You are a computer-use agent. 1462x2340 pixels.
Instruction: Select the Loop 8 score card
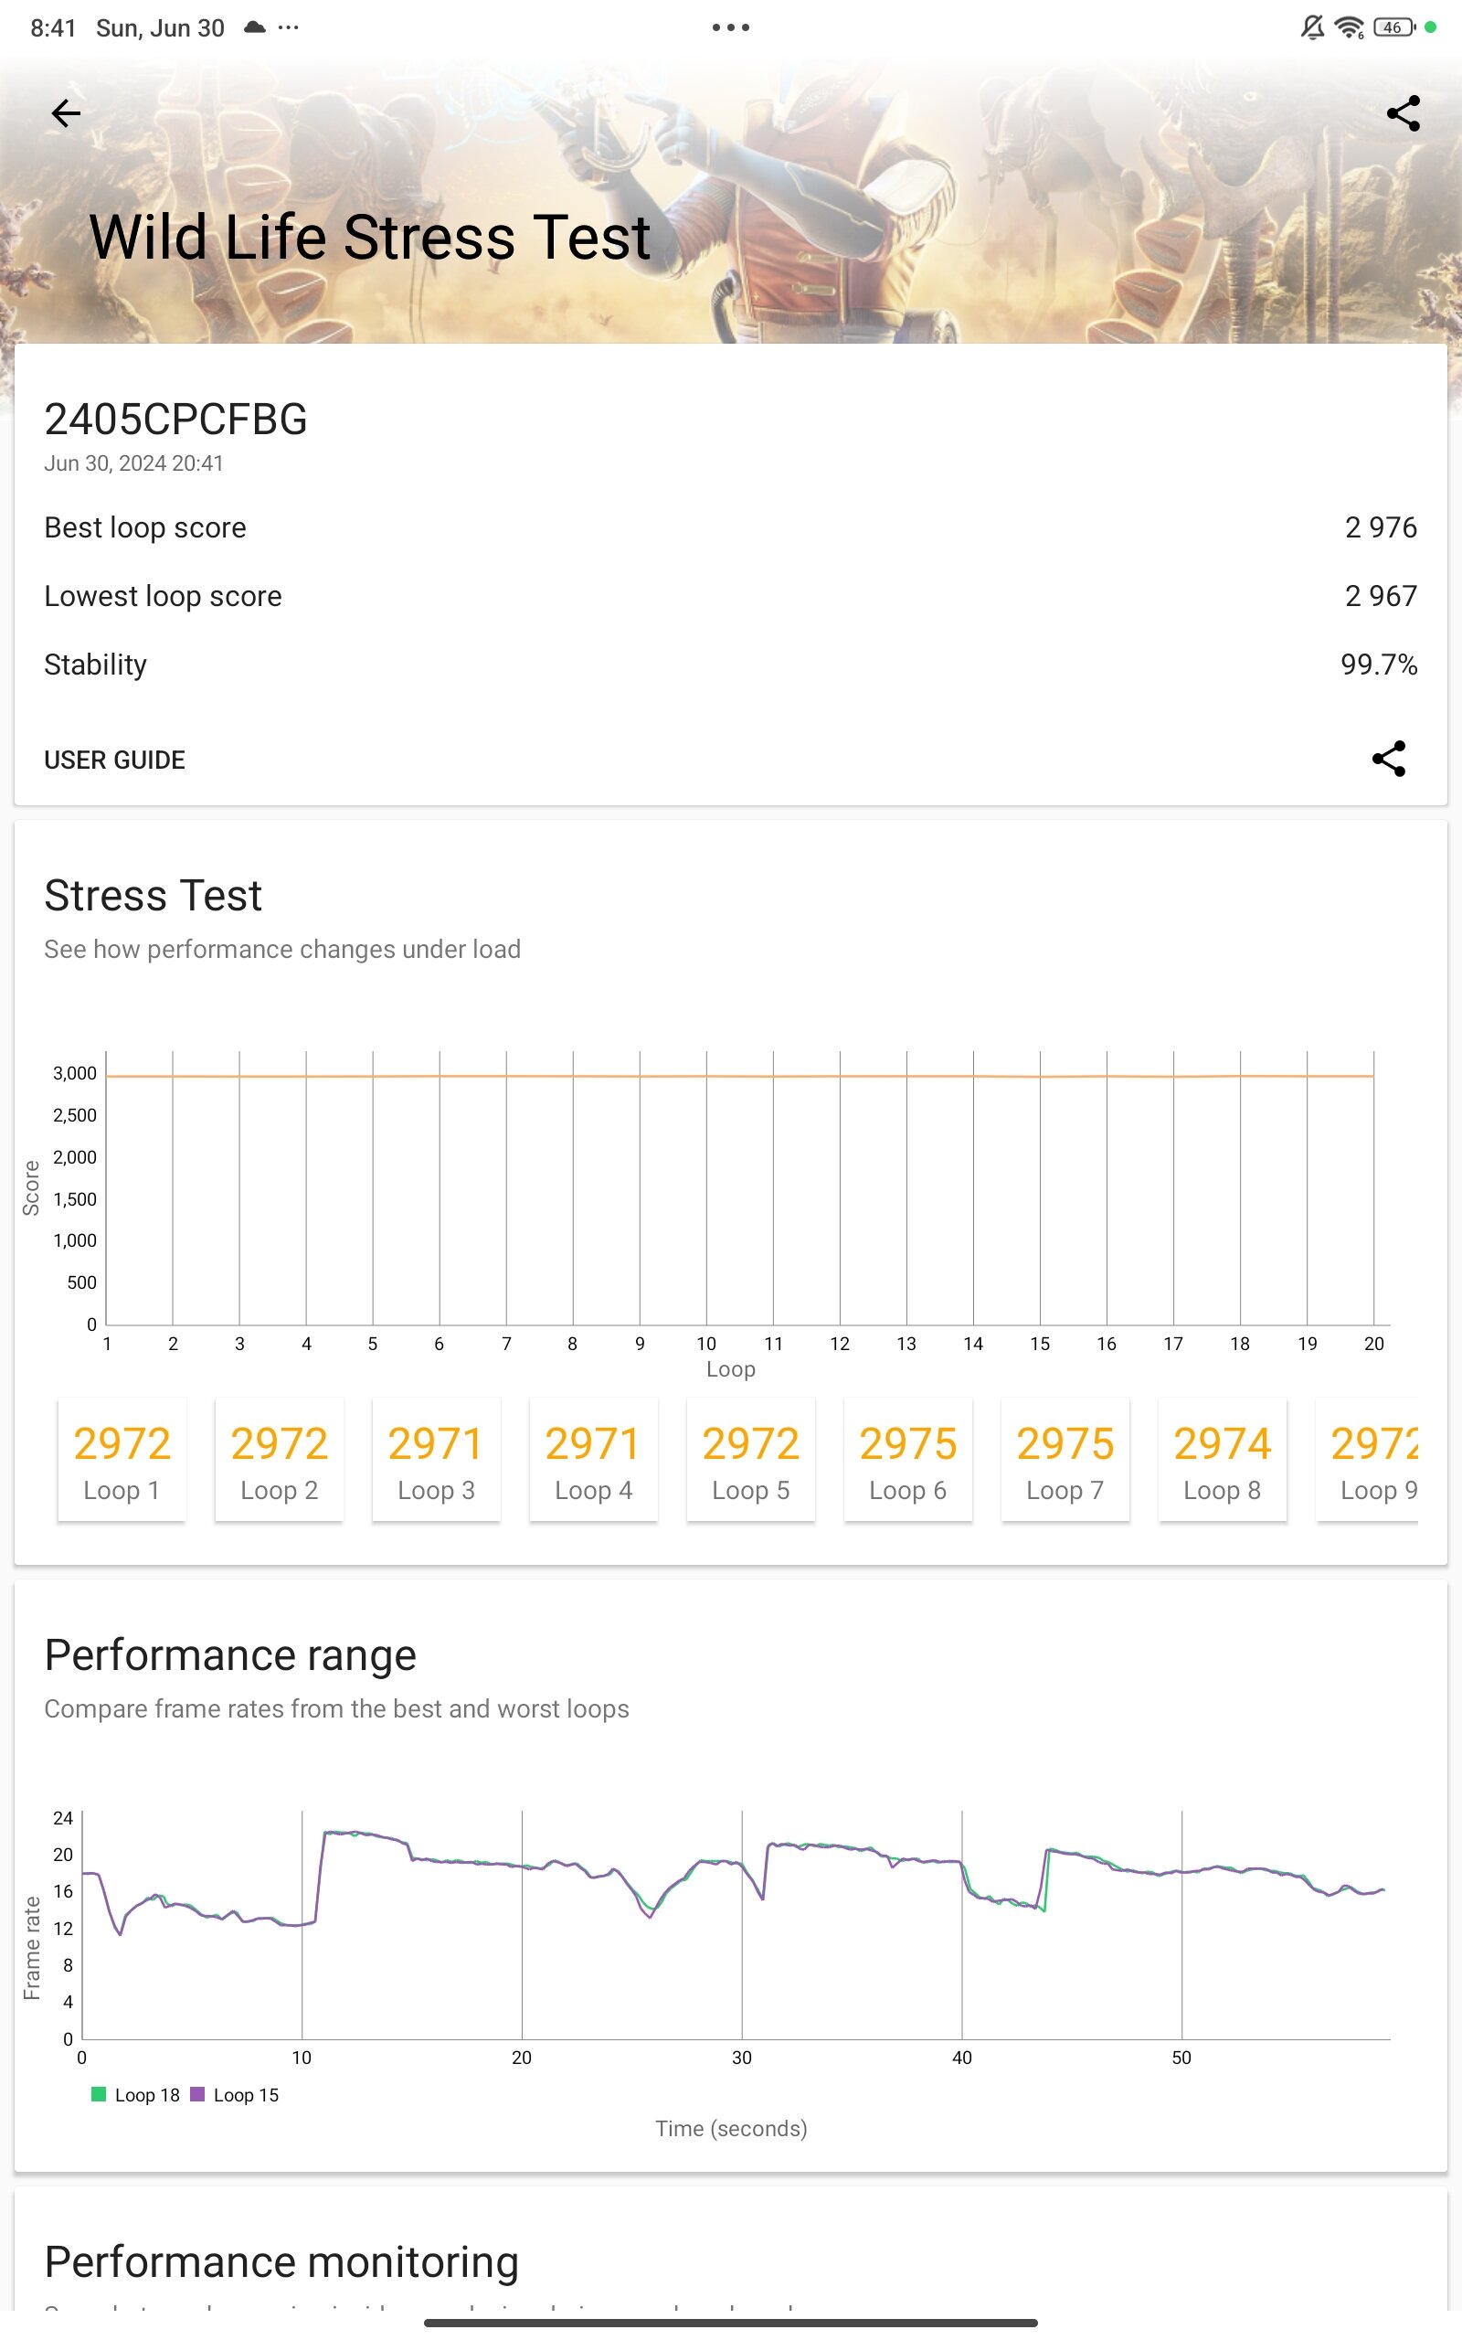point(1223,1460)
